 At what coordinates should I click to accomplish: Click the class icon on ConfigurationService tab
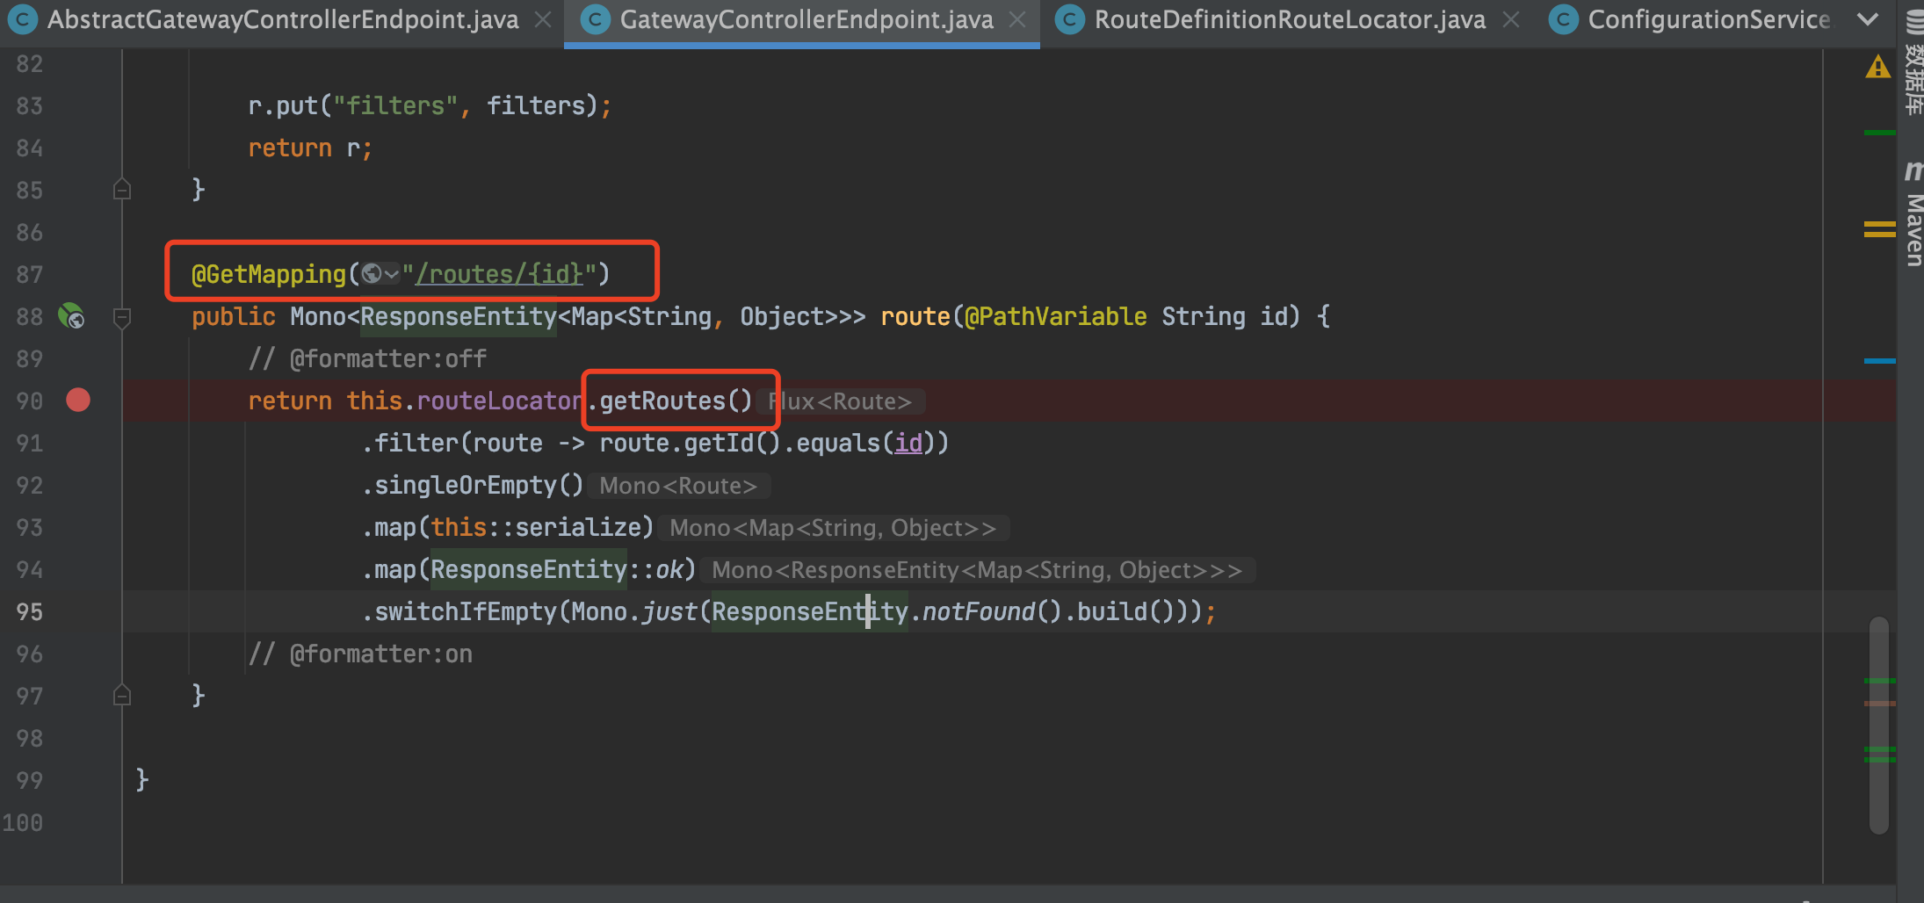point(1563,19)
